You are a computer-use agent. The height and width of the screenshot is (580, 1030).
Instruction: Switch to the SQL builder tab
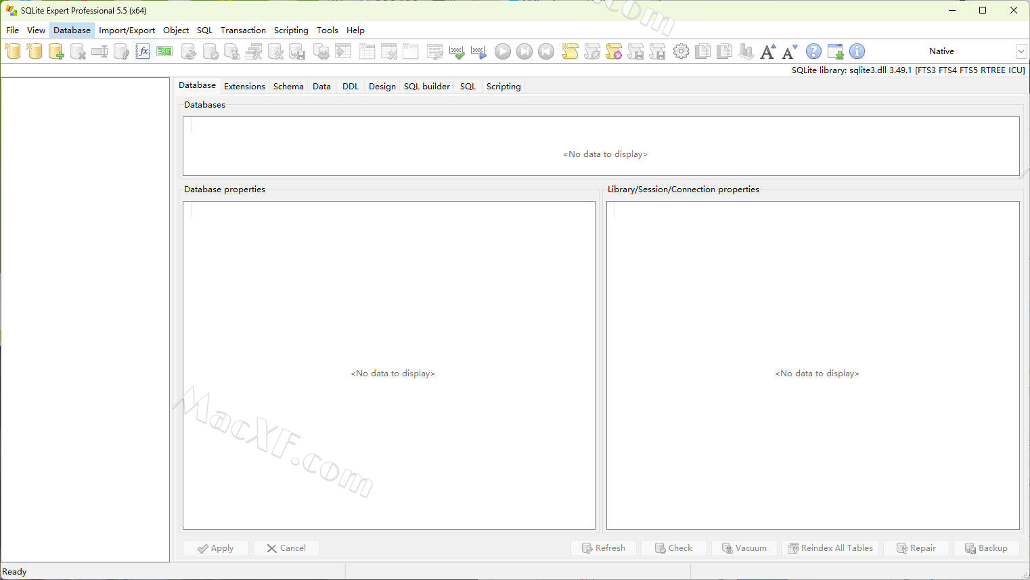[426, 87]
